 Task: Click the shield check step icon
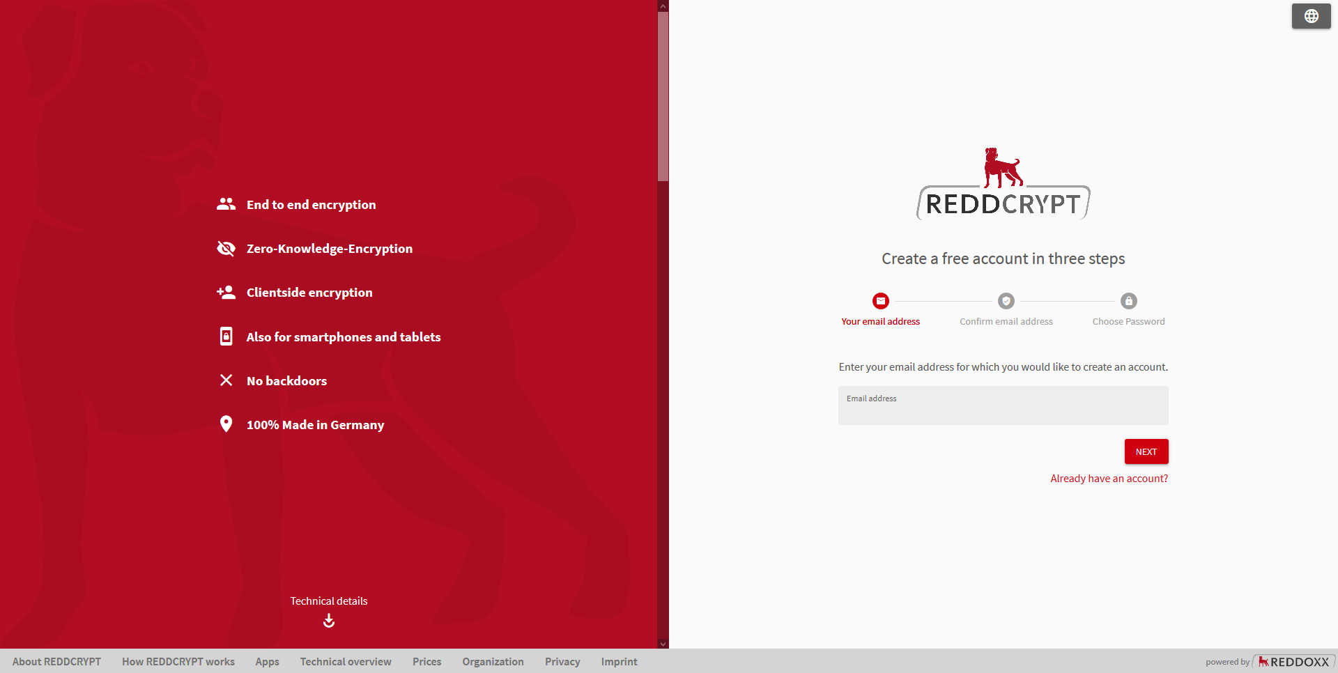pyautogui.click(x=1006, y=301)
